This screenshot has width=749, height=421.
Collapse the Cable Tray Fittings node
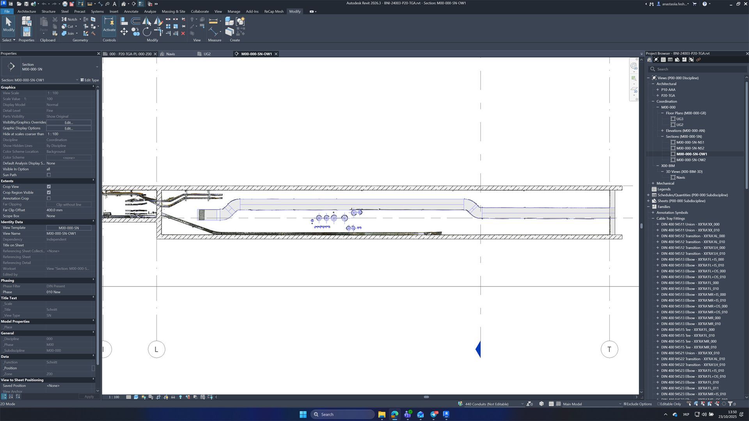pos(653,218)
